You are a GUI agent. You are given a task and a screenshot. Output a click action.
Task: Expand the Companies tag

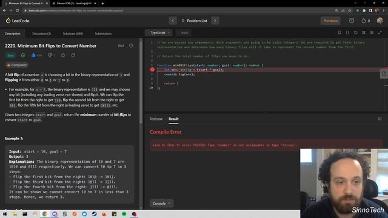pos(16,65)
